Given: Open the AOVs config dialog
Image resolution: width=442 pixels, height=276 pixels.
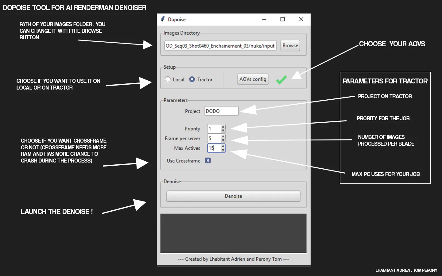Looking at the screenshot, I should coord(253,79).
